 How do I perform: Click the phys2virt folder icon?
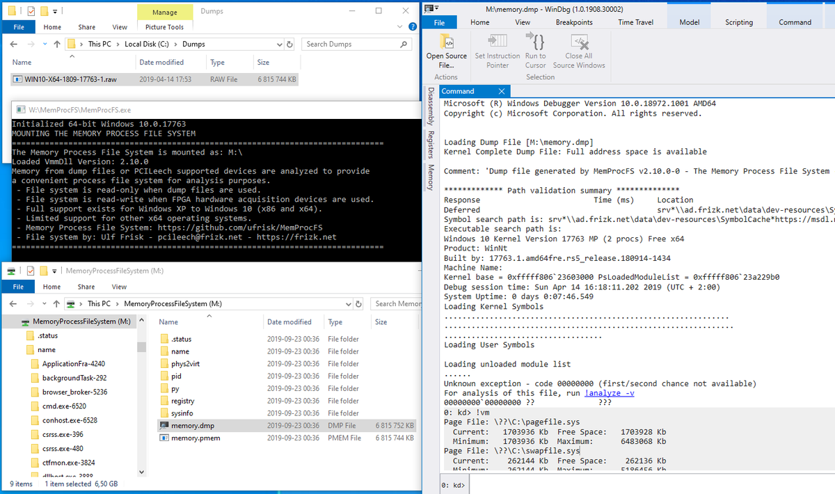[165, 364]
